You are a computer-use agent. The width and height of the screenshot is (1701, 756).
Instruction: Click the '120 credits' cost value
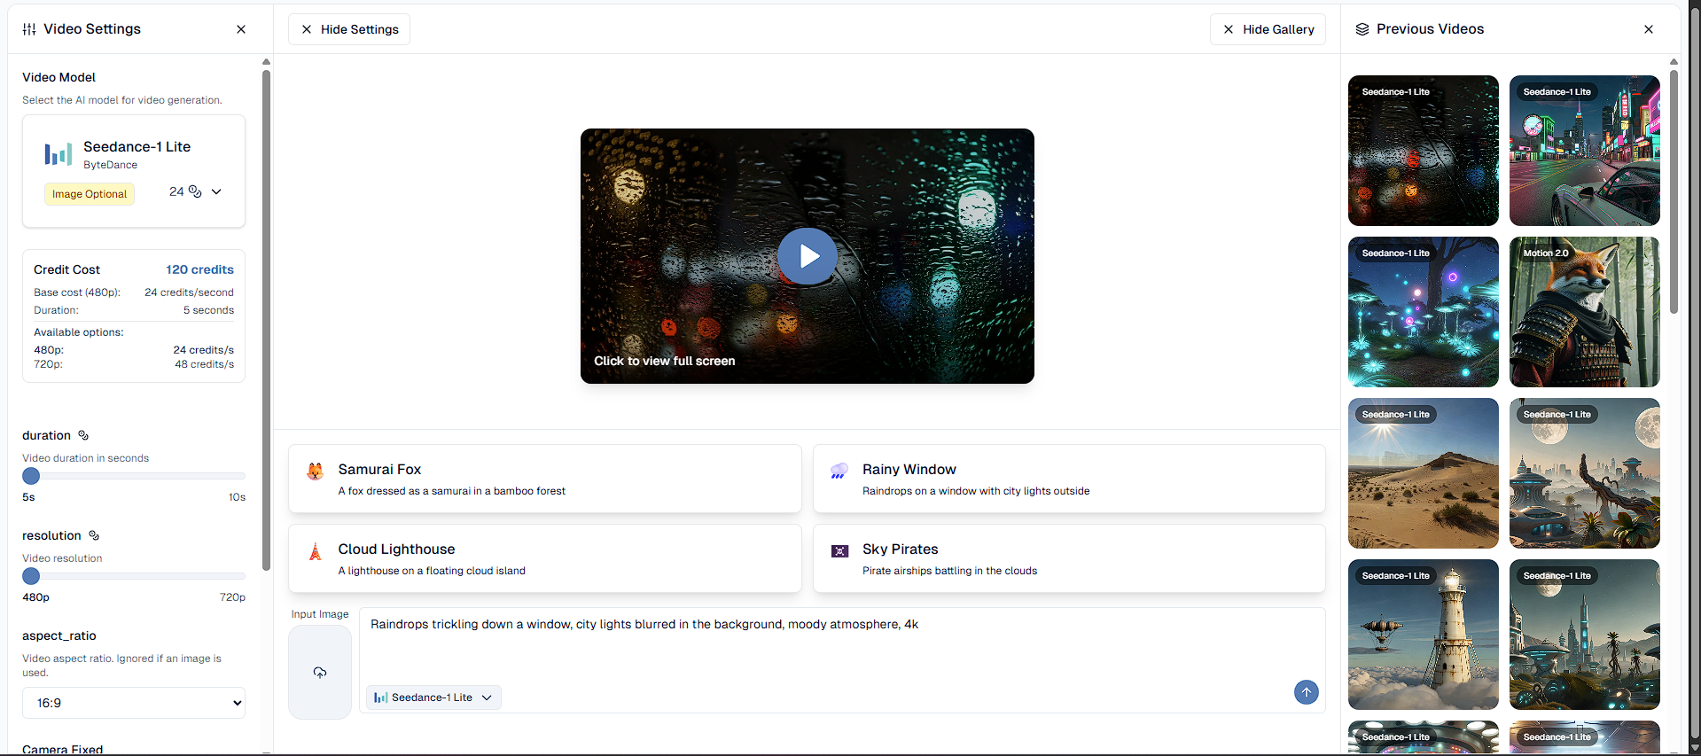pos(199,269)
